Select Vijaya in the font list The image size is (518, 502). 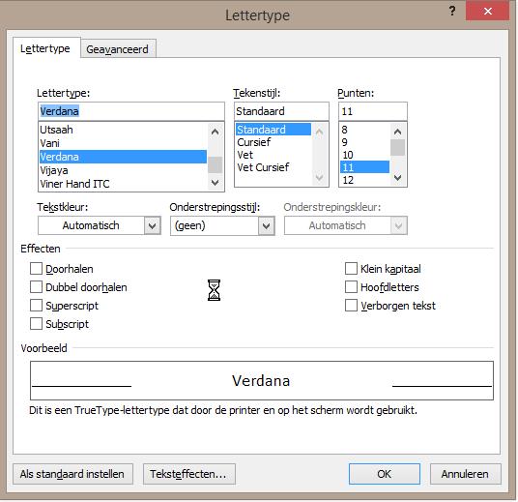tap(123, 170)
